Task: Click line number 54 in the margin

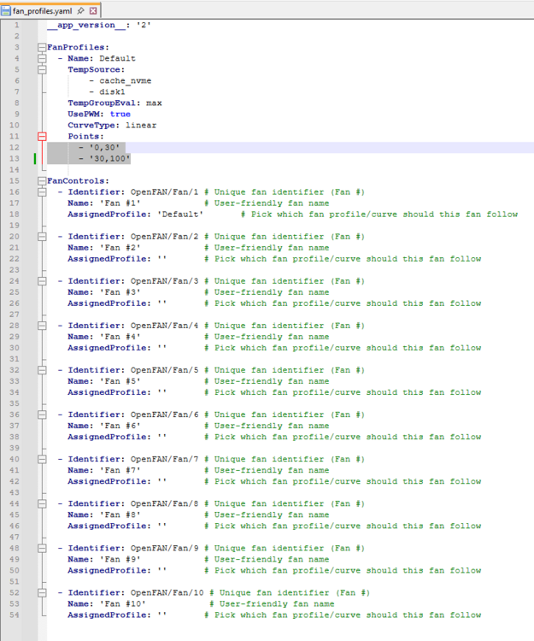Action: [15, 615]
